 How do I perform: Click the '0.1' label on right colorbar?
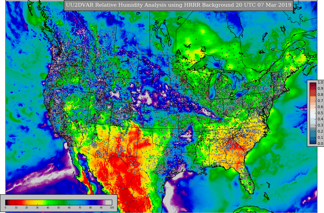click(x=320, y=138)
